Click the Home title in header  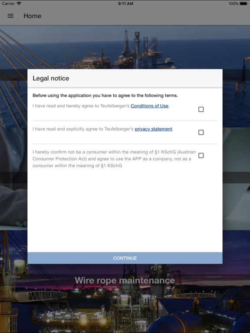[32, 16]
